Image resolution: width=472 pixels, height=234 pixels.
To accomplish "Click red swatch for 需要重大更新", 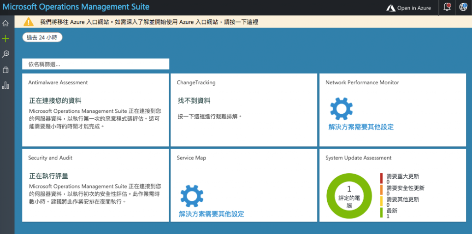I will click(x=381, y=178).
